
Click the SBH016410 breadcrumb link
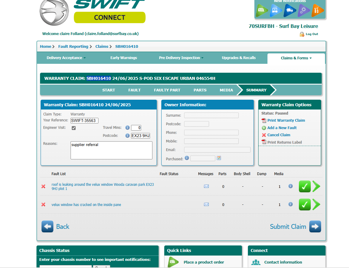[127, 47]
